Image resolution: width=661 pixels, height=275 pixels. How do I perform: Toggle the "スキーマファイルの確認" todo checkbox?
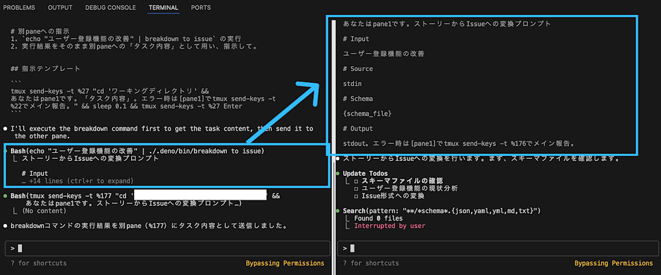pos(356,181)
